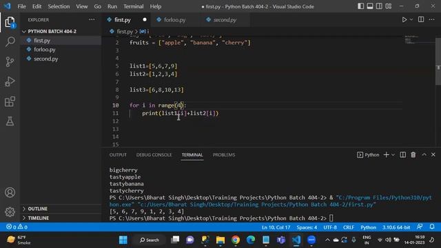This screenshot has width=441, height=248.
Task: Change UTF-8 encoding in status bar
Action: (330, 227)
